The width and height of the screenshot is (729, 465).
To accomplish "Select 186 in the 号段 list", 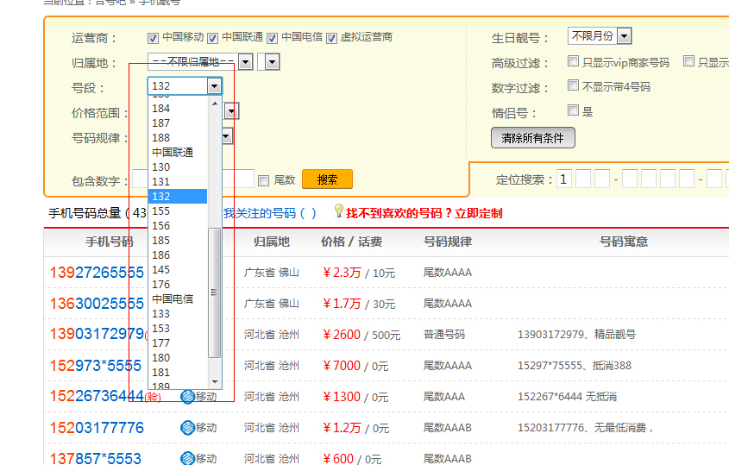I will (x=178, y=254).
